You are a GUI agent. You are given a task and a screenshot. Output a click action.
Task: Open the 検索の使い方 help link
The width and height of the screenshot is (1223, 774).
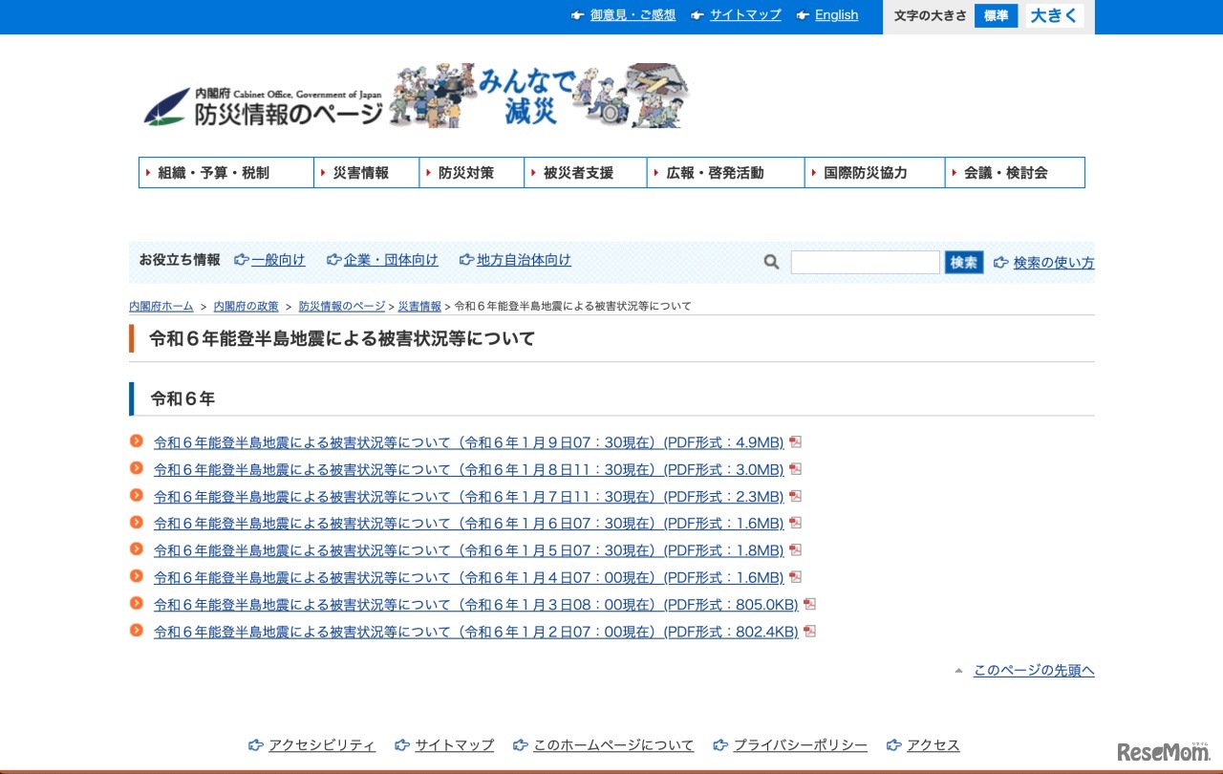(x=1053, y=261)
